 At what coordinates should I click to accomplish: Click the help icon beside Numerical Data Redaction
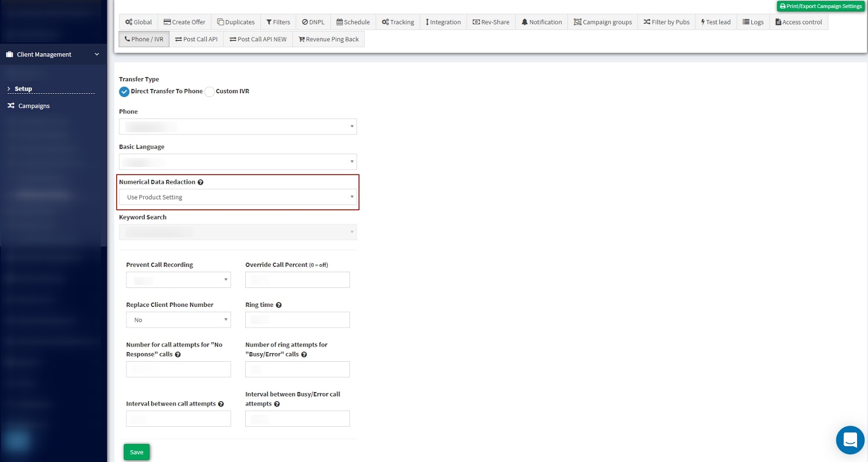tap(200, 182)
